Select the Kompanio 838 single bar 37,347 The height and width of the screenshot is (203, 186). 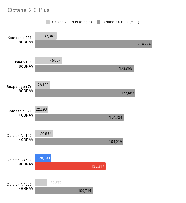click(46, 36)
